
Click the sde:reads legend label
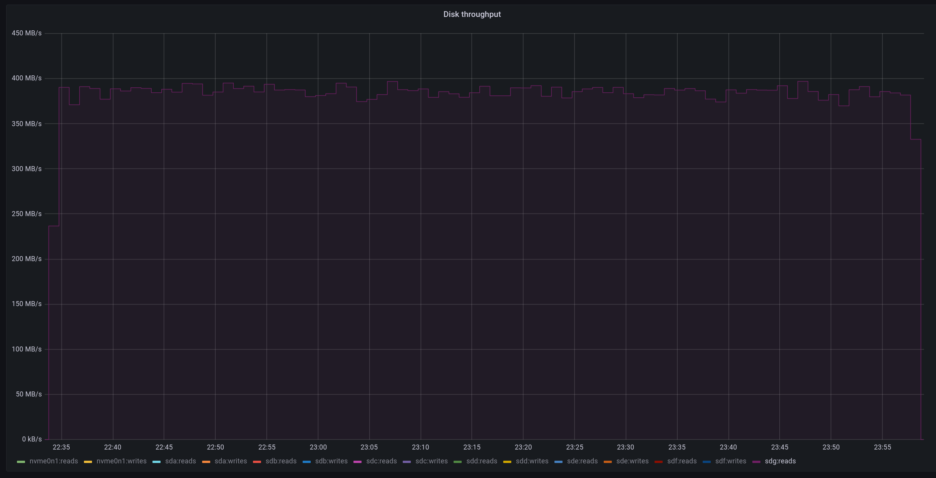point(582,461)
